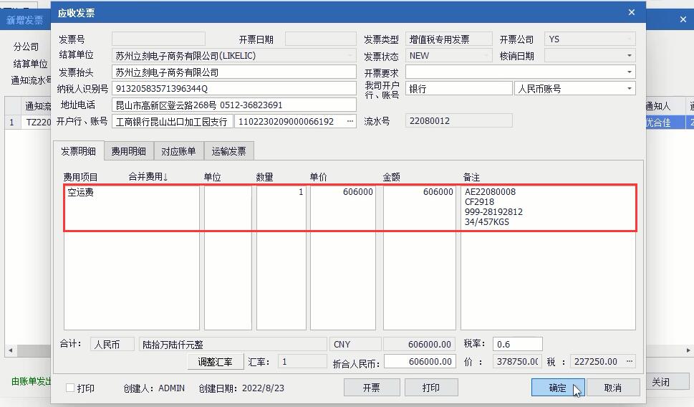Viewport: 694px width, 407px height.
Task: Expand the 核销日期 date dropdown
Action: point(630,56)
